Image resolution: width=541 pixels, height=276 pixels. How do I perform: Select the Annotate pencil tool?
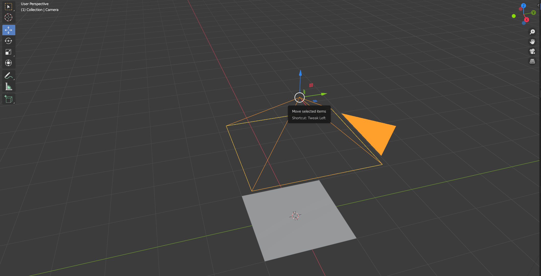pos(8,76)
